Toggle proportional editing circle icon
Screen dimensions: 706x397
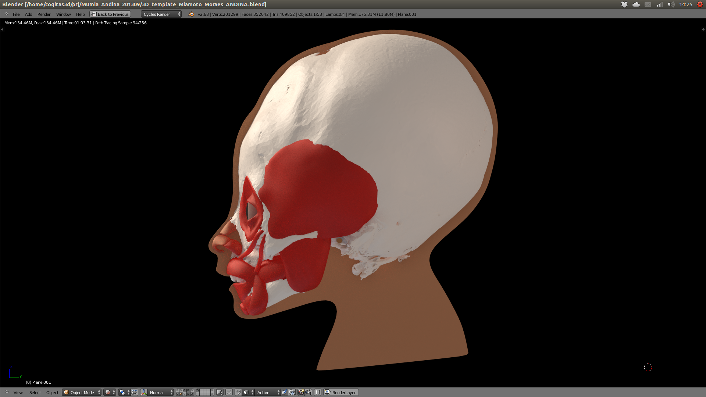pyautogui.click(x=229, y=393)
